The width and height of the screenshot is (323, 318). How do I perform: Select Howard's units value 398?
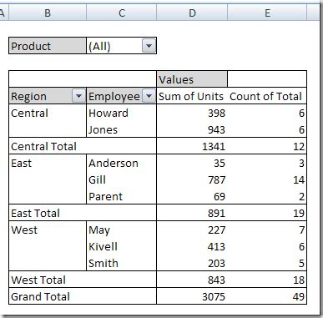pos(192,113)
